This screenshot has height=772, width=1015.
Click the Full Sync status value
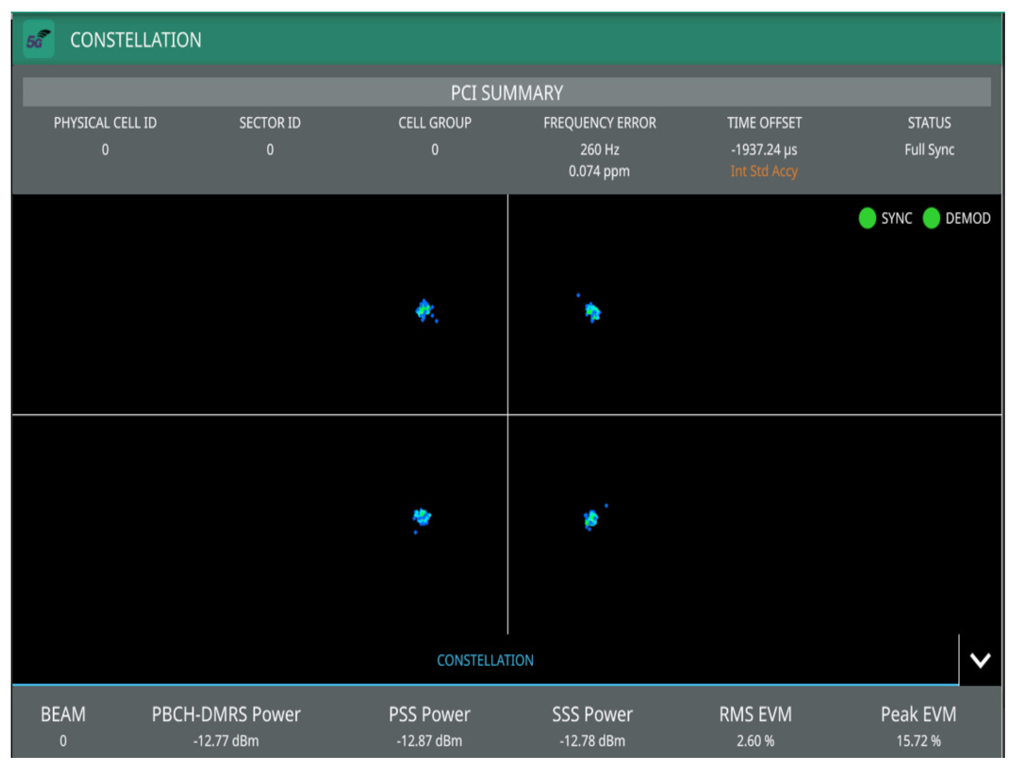click(929, 150)
